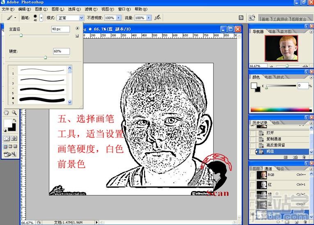Click the navigator zoom out icon

click(x=271, y=66)
